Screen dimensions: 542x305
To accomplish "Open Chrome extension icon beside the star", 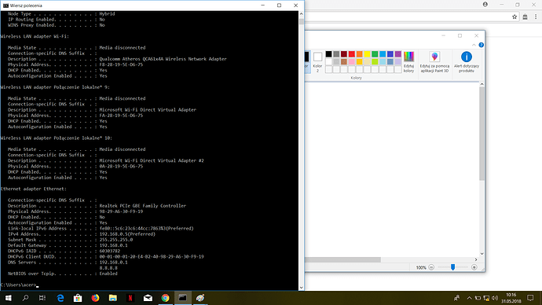I will click(x=525, y=17).
